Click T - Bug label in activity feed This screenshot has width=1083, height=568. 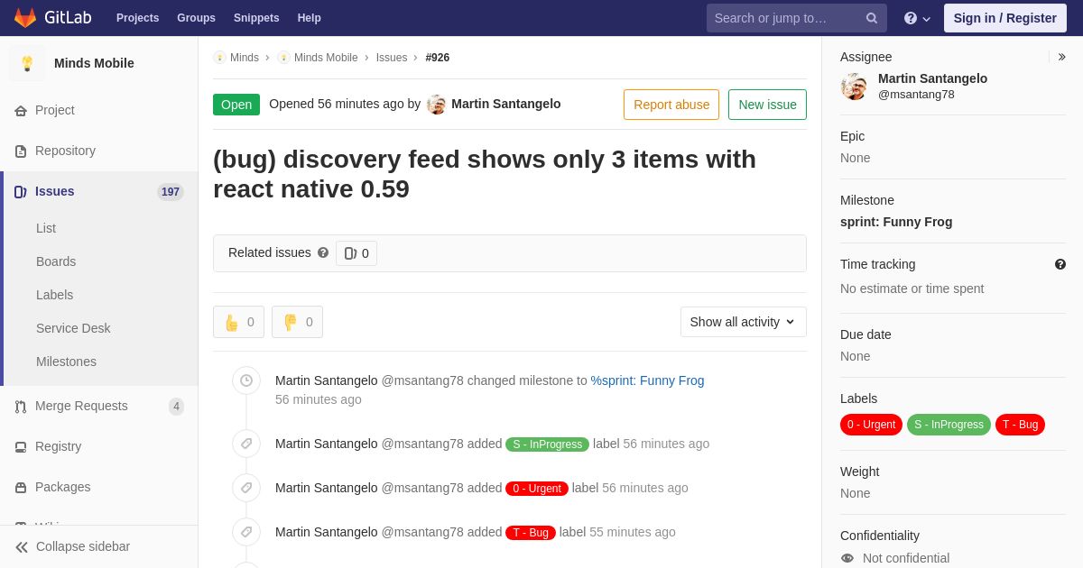(531, 533)
